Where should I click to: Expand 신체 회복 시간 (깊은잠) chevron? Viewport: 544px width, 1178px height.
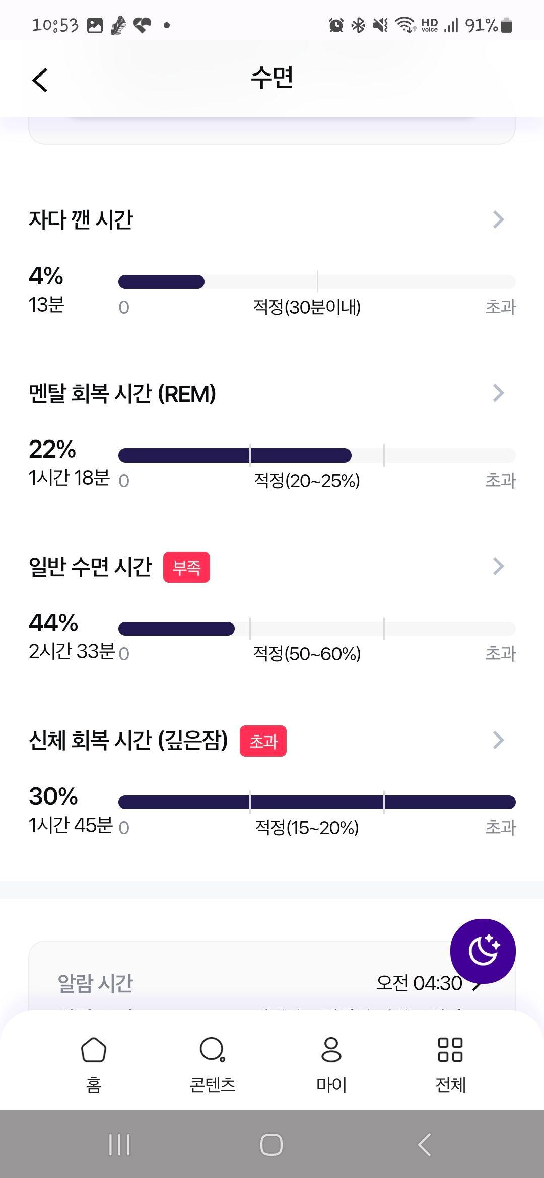click(x=498, y=740)
